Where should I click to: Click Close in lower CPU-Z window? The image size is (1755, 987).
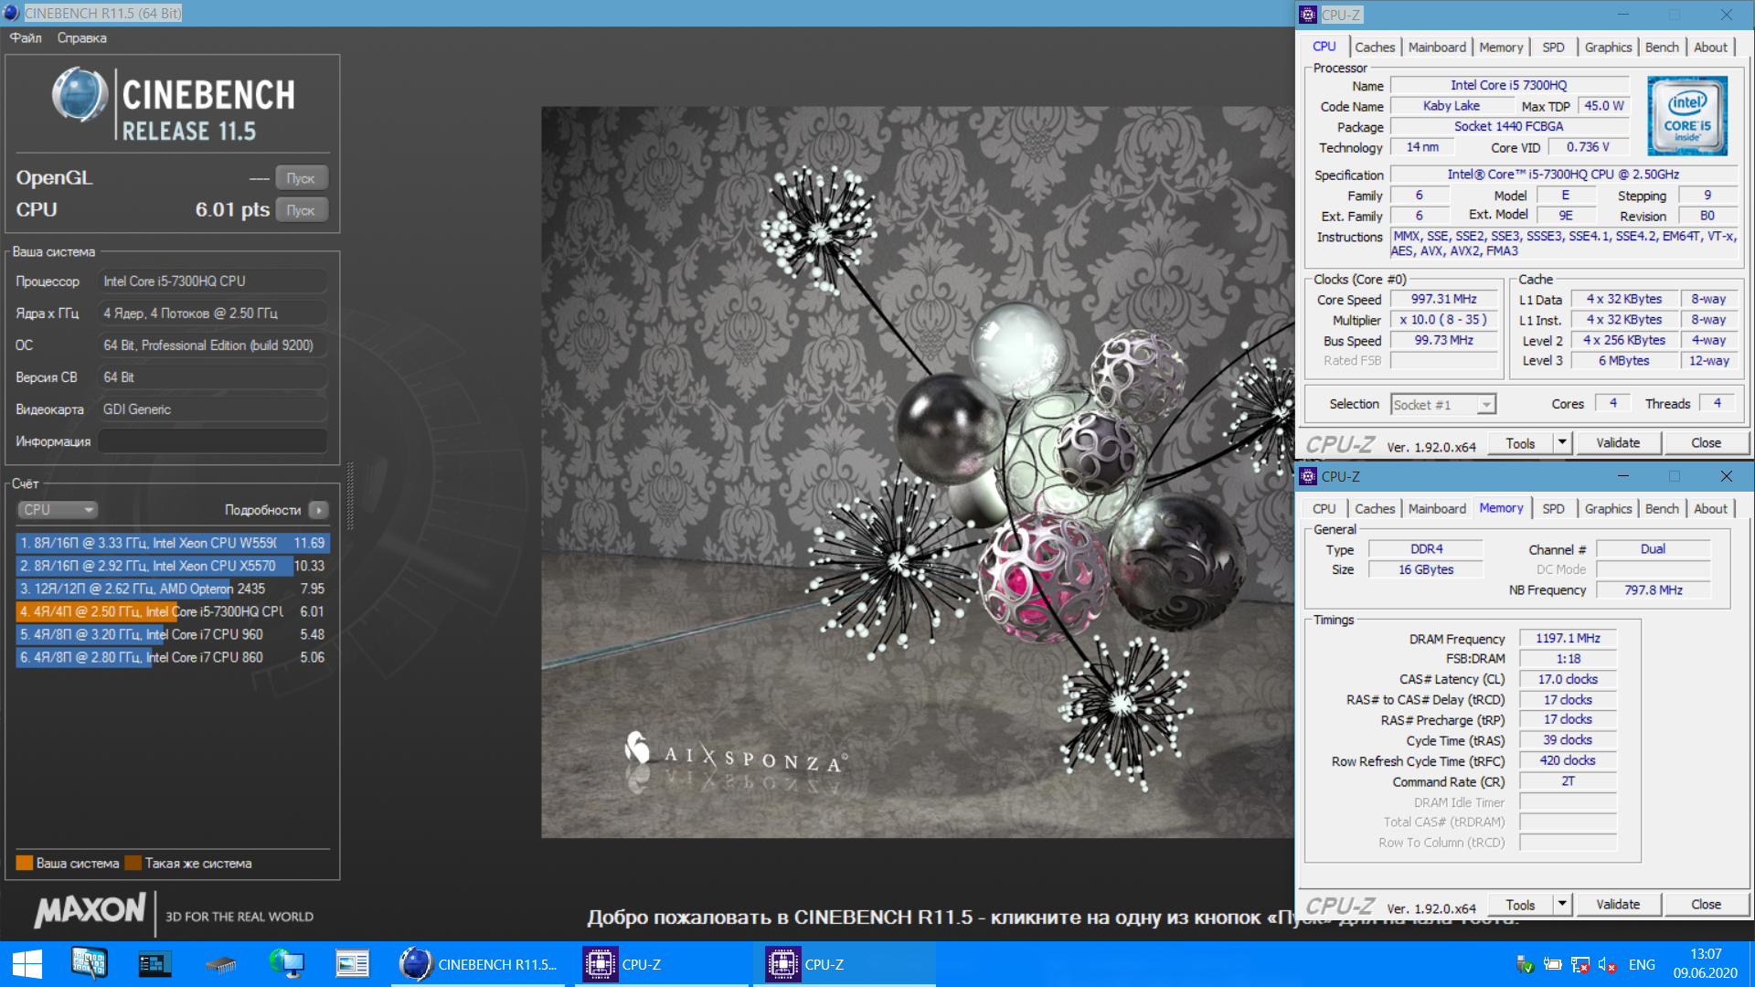tap(1706, 905)
